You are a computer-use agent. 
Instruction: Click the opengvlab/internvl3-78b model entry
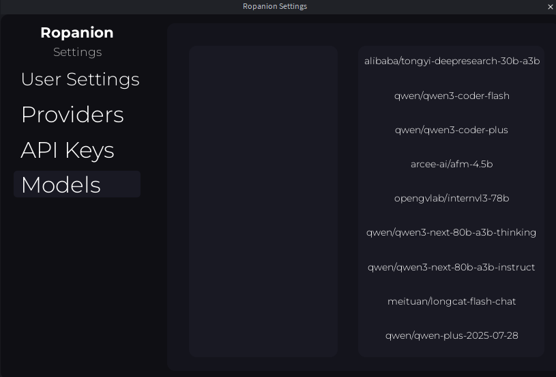(452, 198)
